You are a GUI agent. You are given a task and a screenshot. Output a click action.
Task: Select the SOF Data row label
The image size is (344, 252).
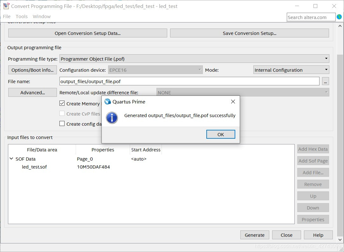(x=25, y=159)
